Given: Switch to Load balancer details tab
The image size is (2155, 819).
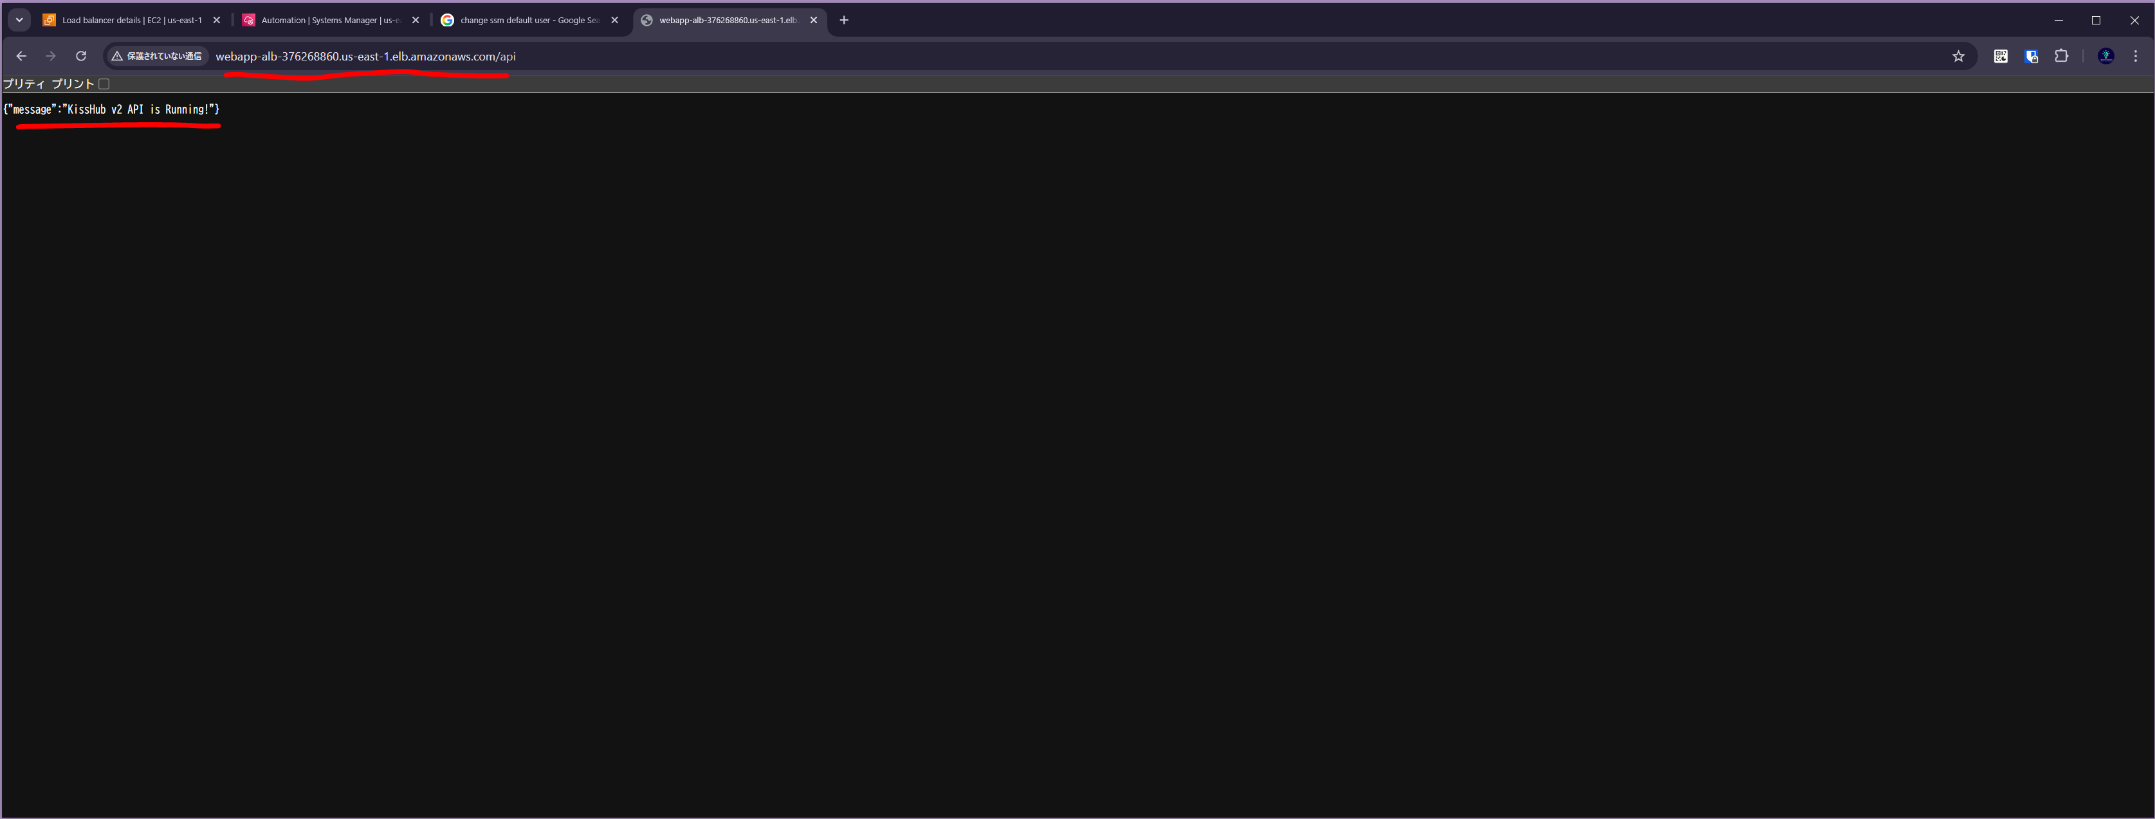Looking at the screenshot, I should (131, 20).
